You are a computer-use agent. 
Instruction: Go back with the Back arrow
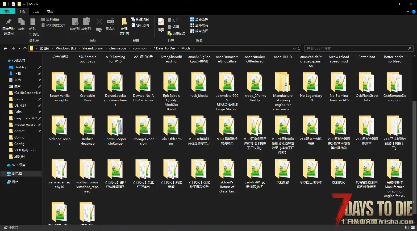coord(5,48)
